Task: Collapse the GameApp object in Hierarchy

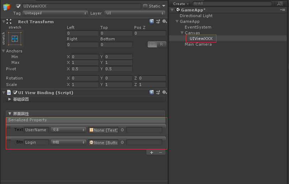Action: [x=177, y=21]
